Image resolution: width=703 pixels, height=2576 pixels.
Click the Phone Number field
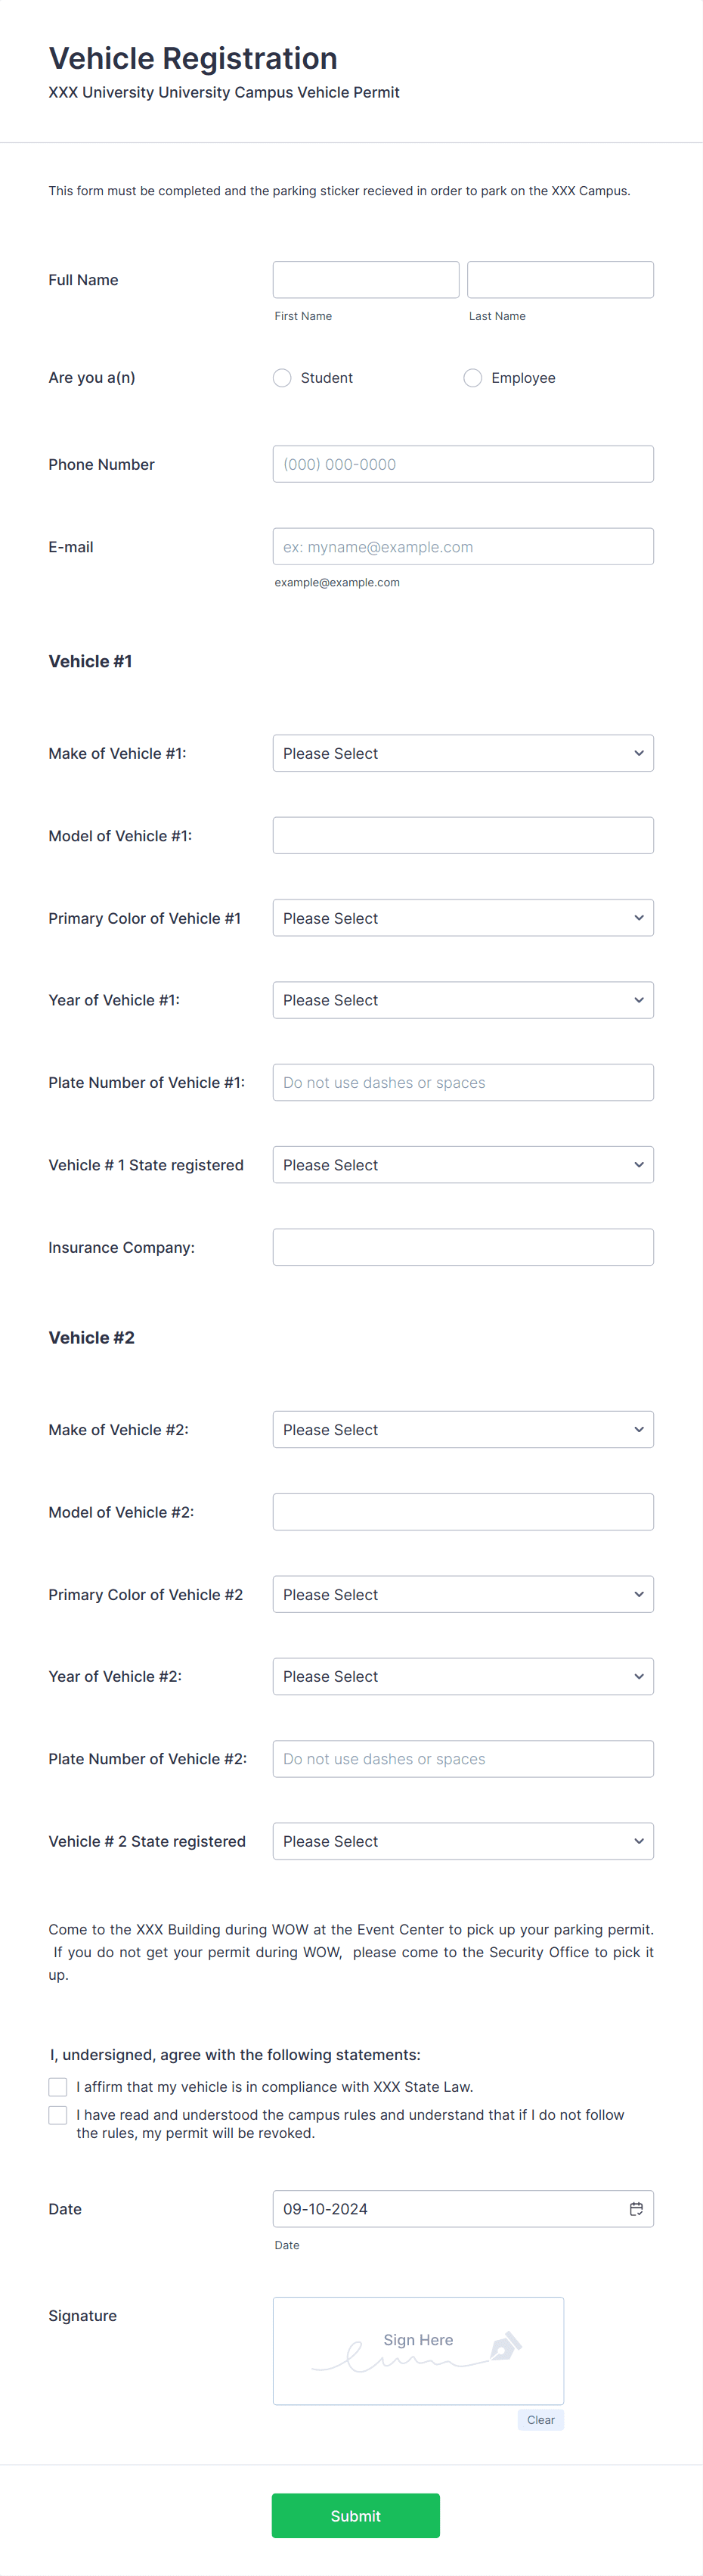pos(463,463)
